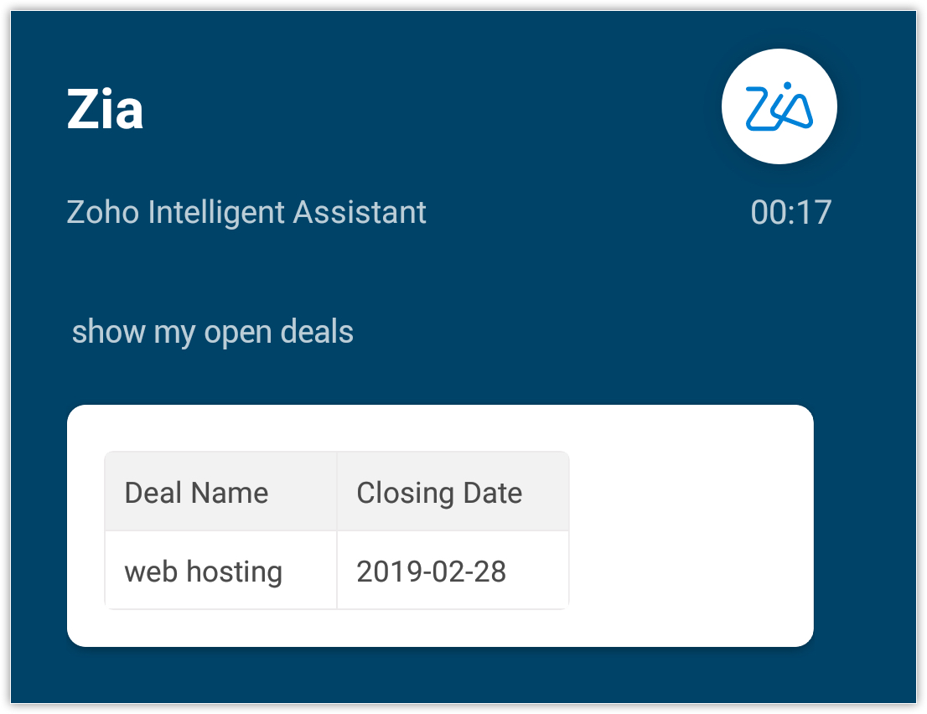Click the word 'Name' in table header
The image size is (927, 714).
click(x=230, y=493)
